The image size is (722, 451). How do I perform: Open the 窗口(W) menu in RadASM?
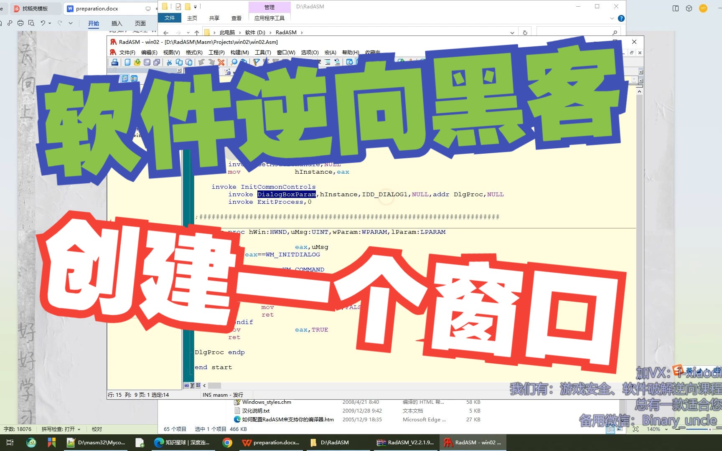(x=286, y=53)
